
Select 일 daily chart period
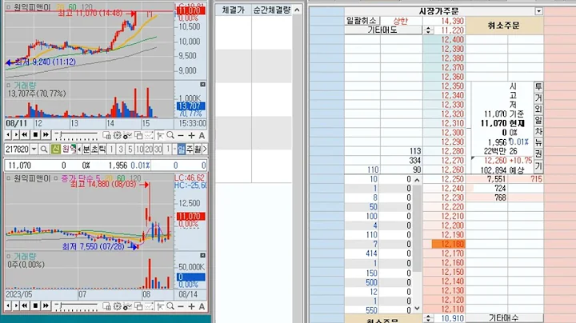tap(182, 149)
